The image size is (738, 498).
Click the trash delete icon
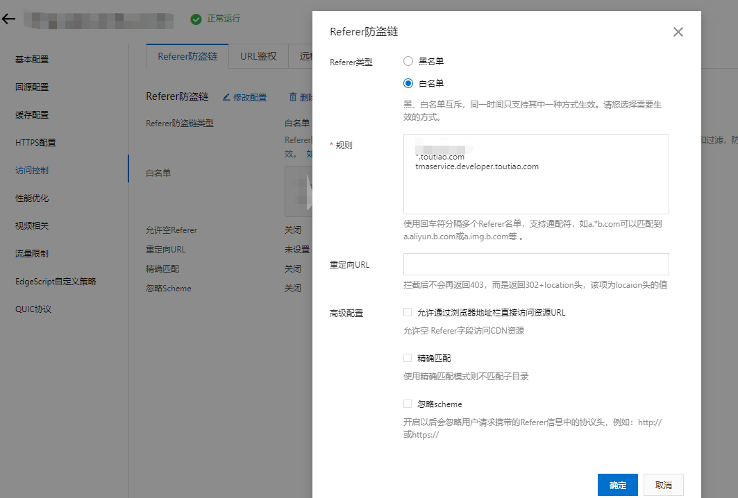click(293, 97)
